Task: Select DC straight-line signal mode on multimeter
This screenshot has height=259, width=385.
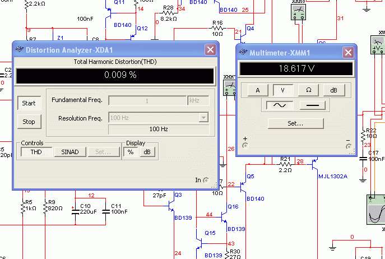Action: point(313,105)
